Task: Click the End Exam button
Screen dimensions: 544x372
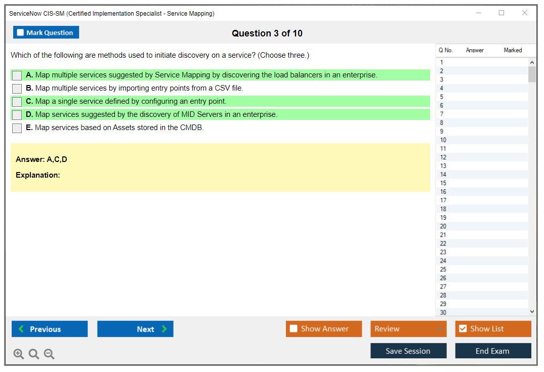Action: click(492, 351)
